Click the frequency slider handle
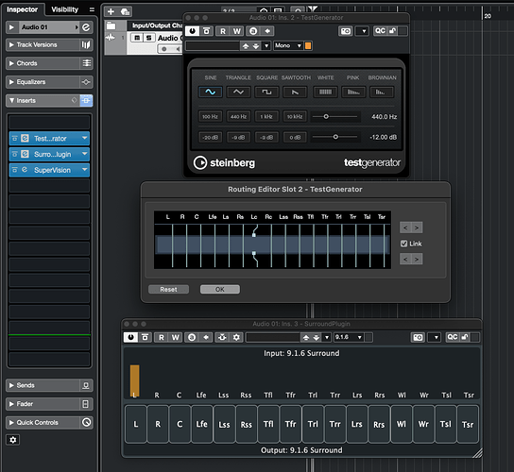This screenshot has height=472, width=514. tap(326, 116)
